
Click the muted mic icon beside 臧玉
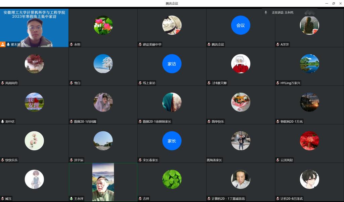(3, 199)
